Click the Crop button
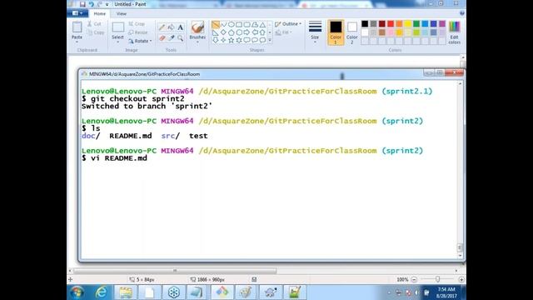The height and width of the screenshot is (300, 533). click(x=137, y=24)
